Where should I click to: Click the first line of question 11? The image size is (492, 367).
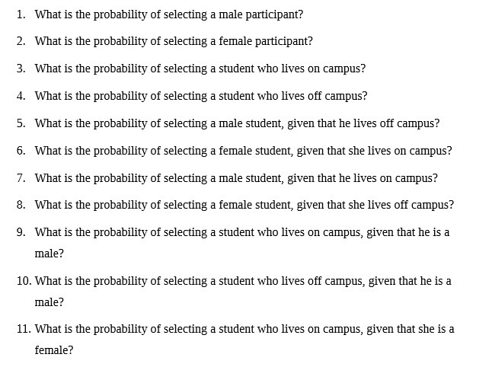[244, 330]
